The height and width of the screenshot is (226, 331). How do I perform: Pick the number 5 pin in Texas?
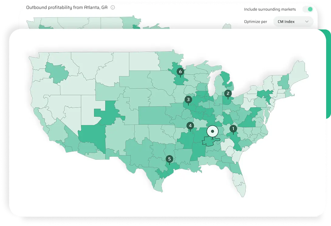click(x=169, y=159)
